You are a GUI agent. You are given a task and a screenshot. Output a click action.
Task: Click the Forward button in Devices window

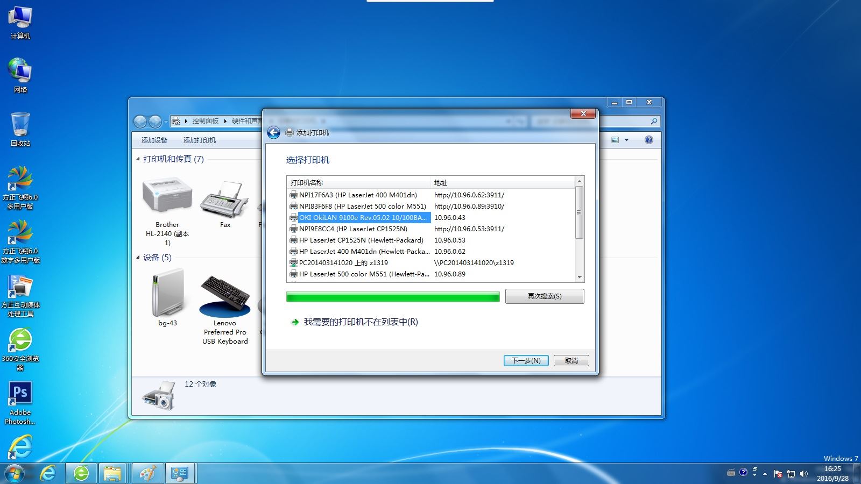point(155,122)
